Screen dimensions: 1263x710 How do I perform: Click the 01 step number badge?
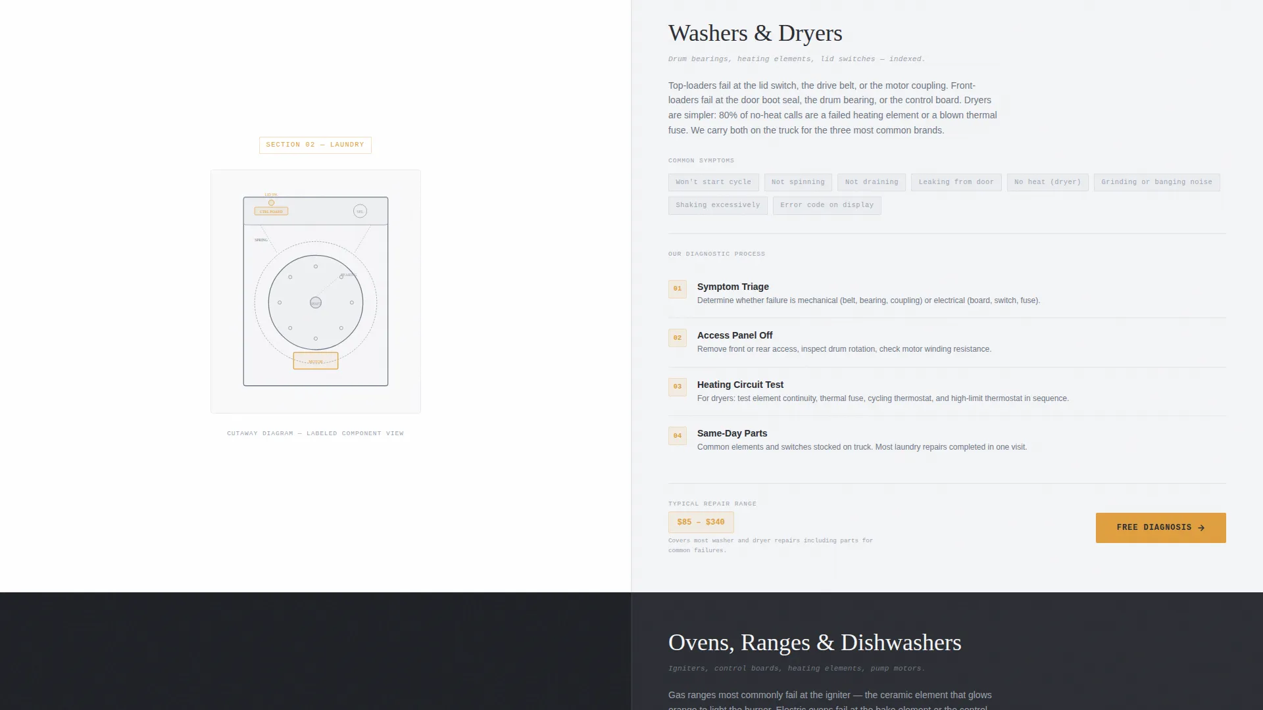(x=678, y=289)
